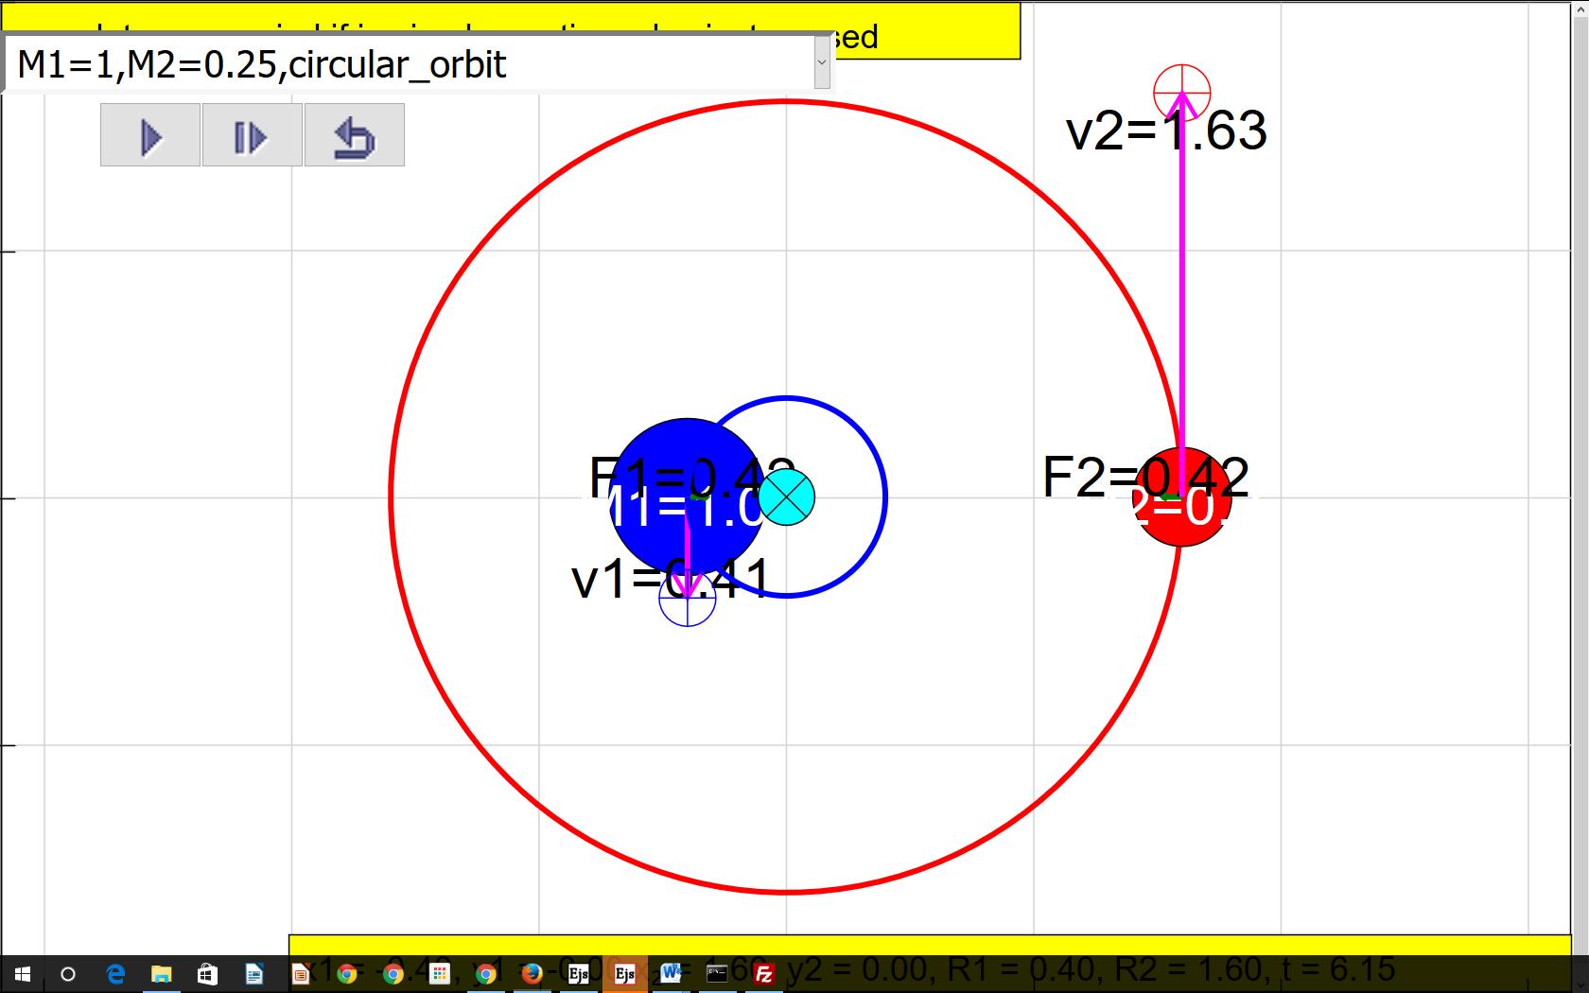Switch to the highlighted active Ejs taskbar icon
The width and height of the screenshot is (1589, 993).
(x=624, y=974)
